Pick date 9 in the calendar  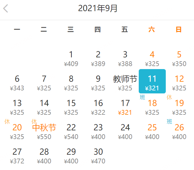(x=98, y=81)
